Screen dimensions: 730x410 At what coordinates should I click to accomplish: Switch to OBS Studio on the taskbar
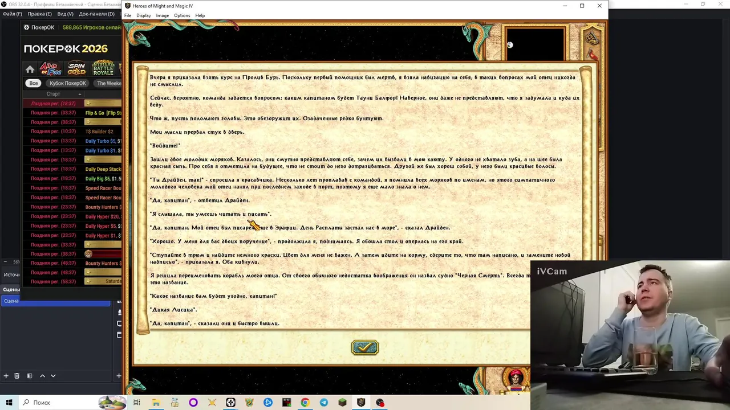click(380, 403)
